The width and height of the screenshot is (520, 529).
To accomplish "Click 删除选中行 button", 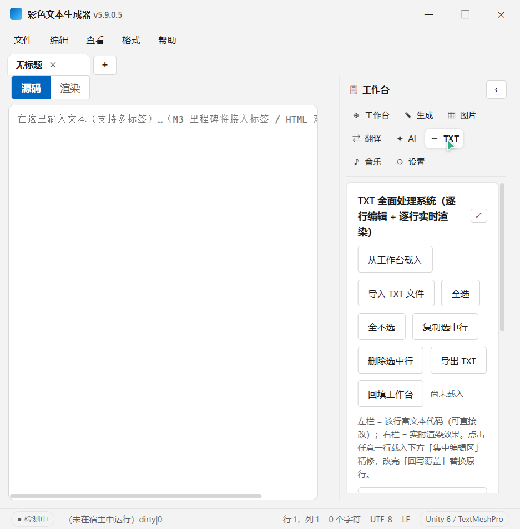I will point(391,360).
